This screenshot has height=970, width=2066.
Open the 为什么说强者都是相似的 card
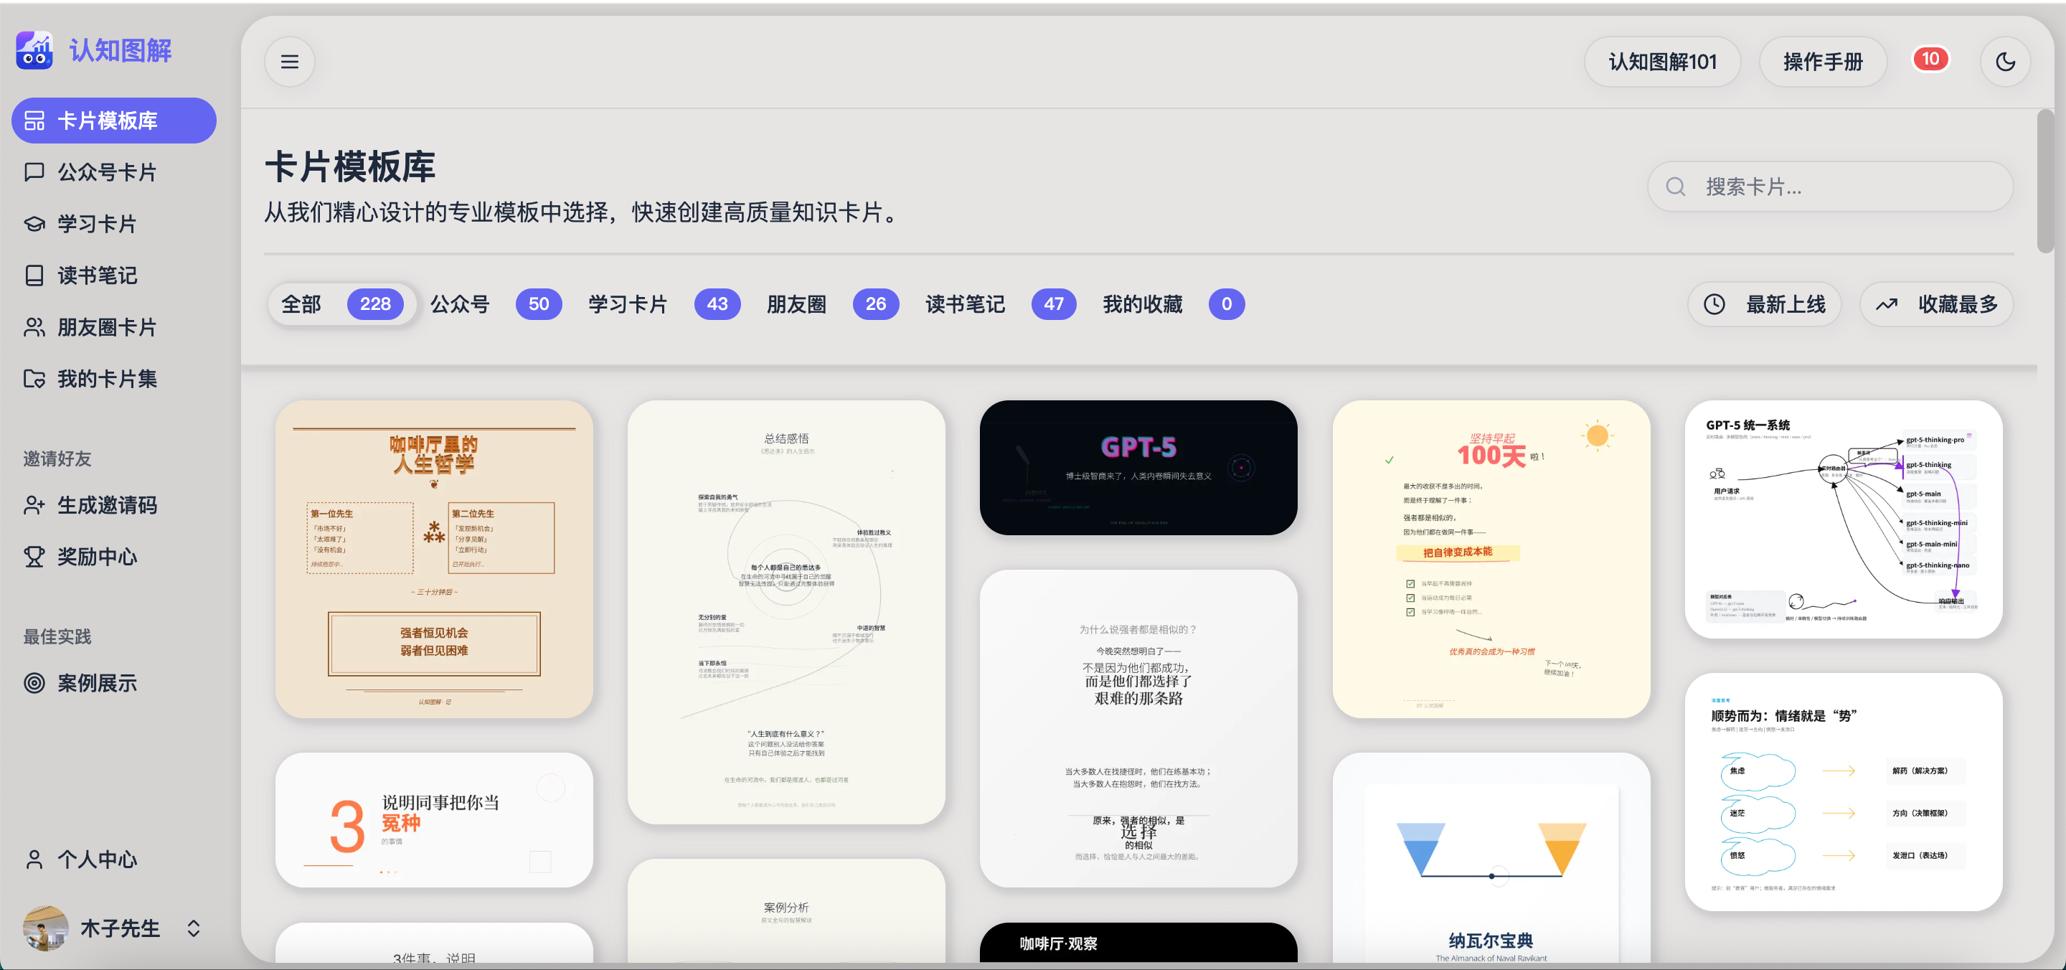1138,728
